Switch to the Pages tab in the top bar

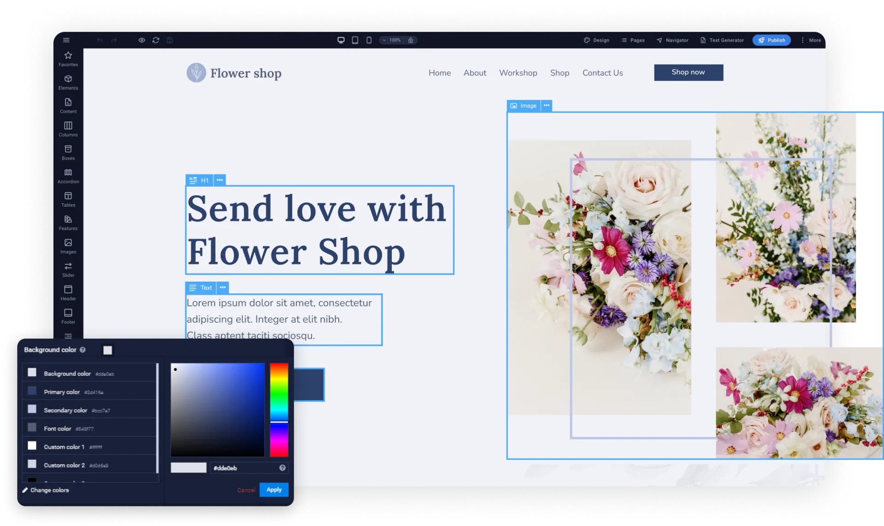tap(633, 40)
